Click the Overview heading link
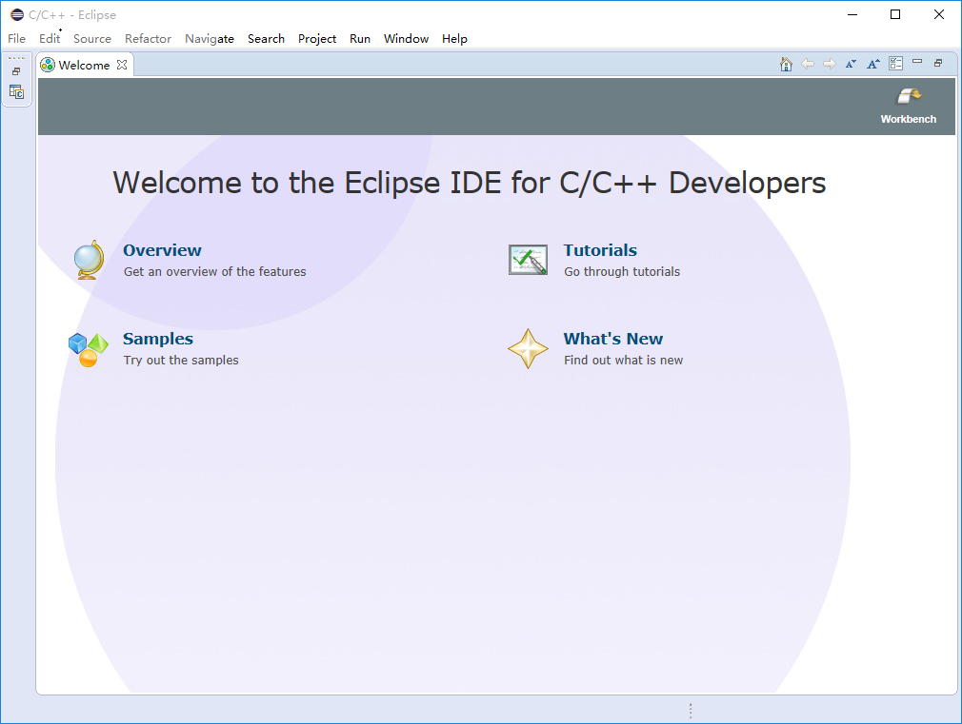This screenshot has width=962, height=724. click(162, 250)
